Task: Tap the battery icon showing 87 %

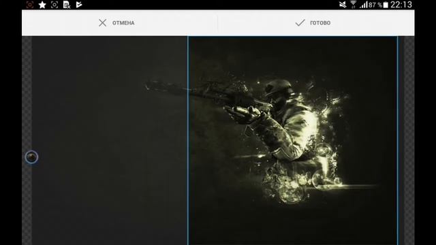Action: pyautogui.click(x=386, y=5)
